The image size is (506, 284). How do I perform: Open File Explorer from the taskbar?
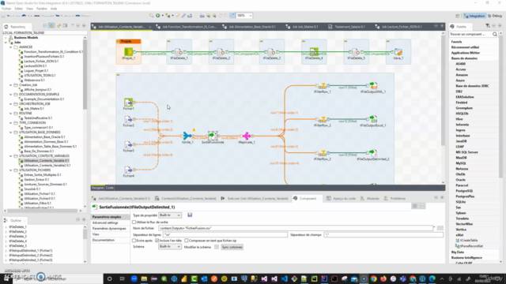tap(144, 278)
